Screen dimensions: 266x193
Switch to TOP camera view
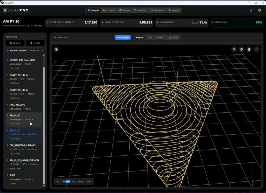(x=74, y=182)
